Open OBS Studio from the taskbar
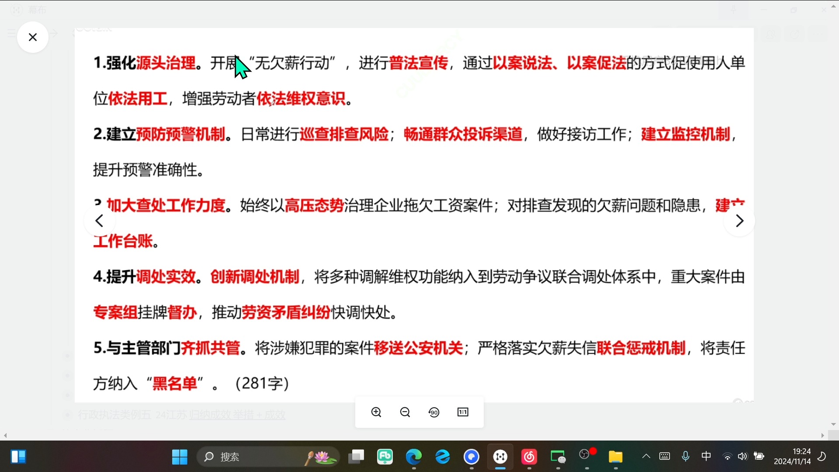This screenshot has height=472, width=839. tap(586, 456)
